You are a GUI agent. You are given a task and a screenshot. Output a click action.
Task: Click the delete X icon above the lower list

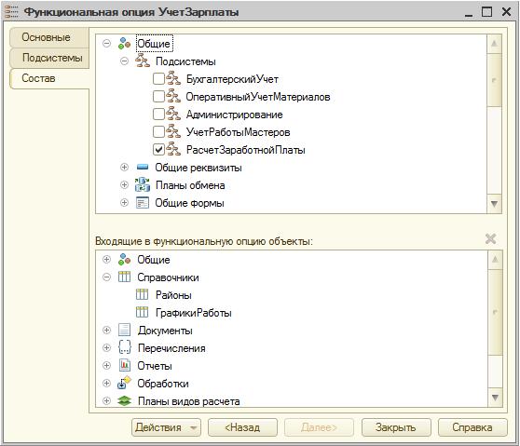490,239
